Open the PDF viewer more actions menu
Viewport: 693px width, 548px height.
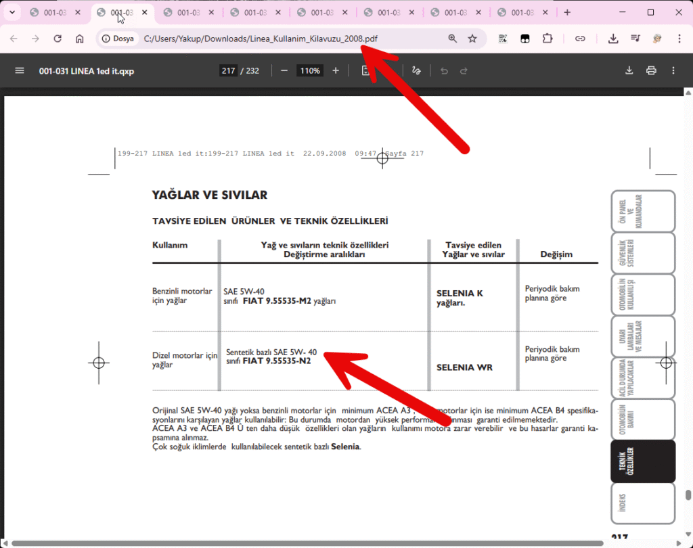click(673, 70)
